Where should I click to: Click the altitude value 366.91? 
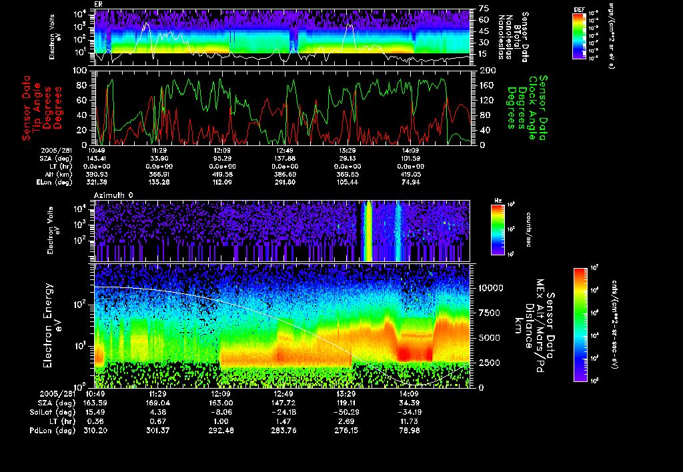click(x=159, y=174)
